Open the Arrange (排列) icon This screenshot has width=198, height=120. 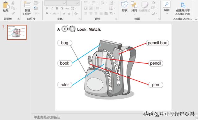[134, 5]
